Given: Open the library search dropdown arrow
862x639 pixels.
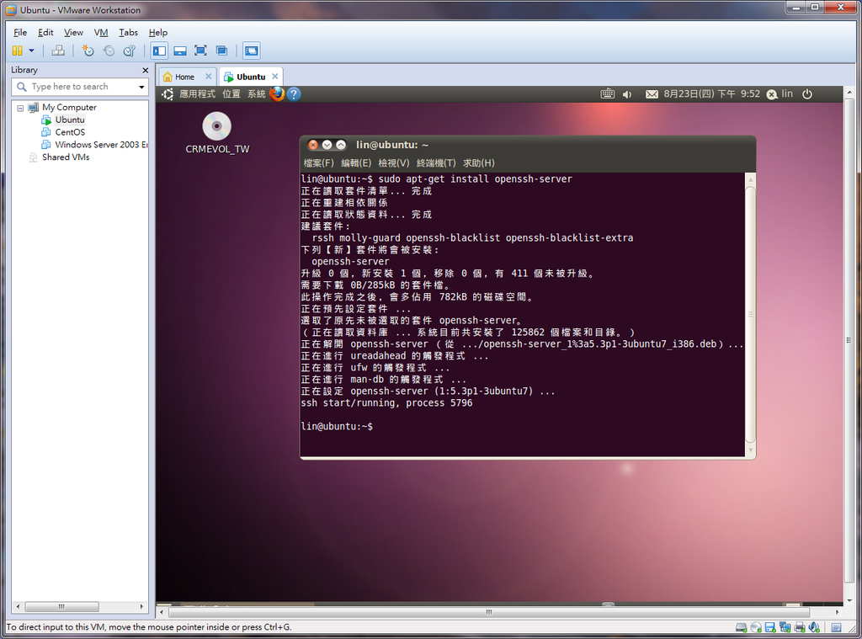Looking at the screenshot, I should tap(141, 87).
